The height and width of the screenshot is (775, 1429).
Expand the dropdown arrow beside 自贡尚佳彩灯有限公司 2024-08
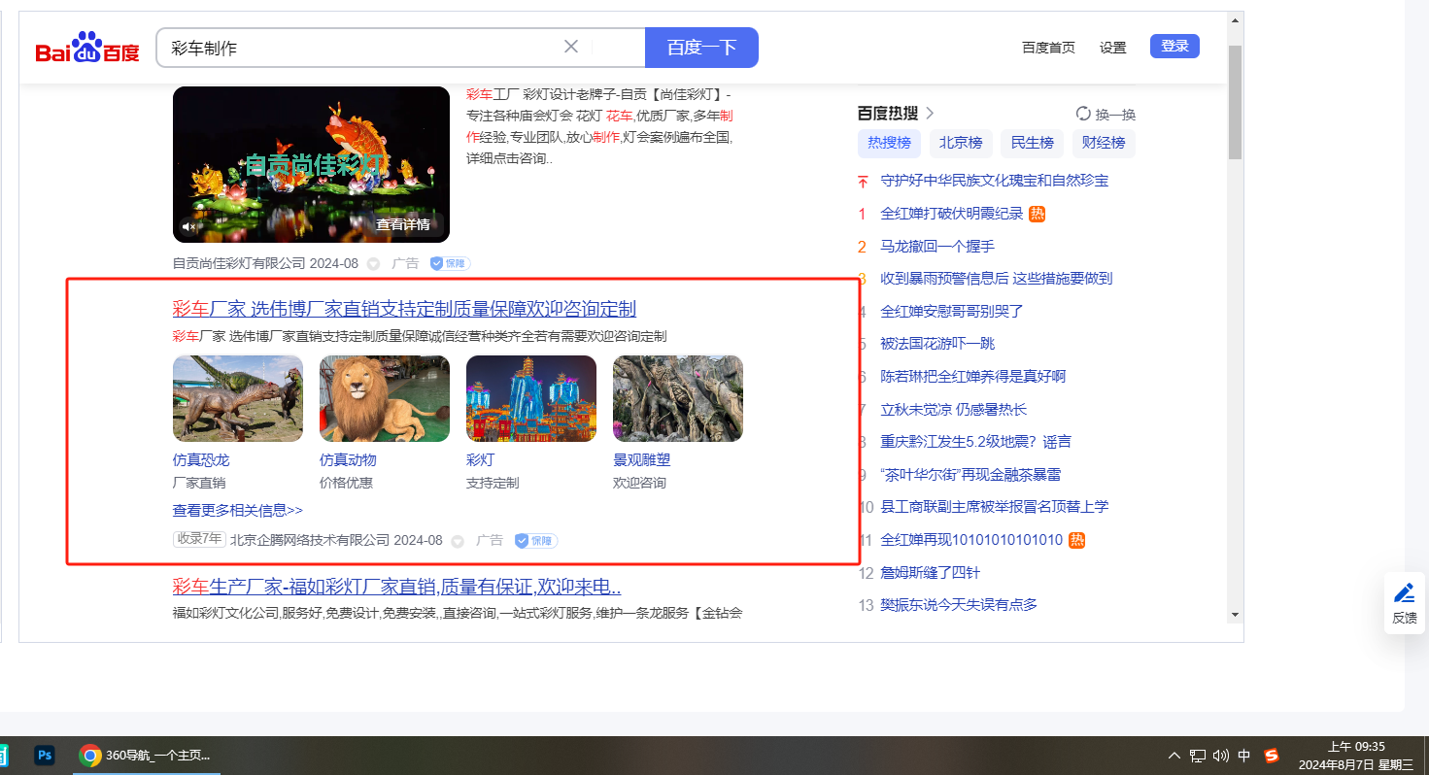click(x=373, y=263)
